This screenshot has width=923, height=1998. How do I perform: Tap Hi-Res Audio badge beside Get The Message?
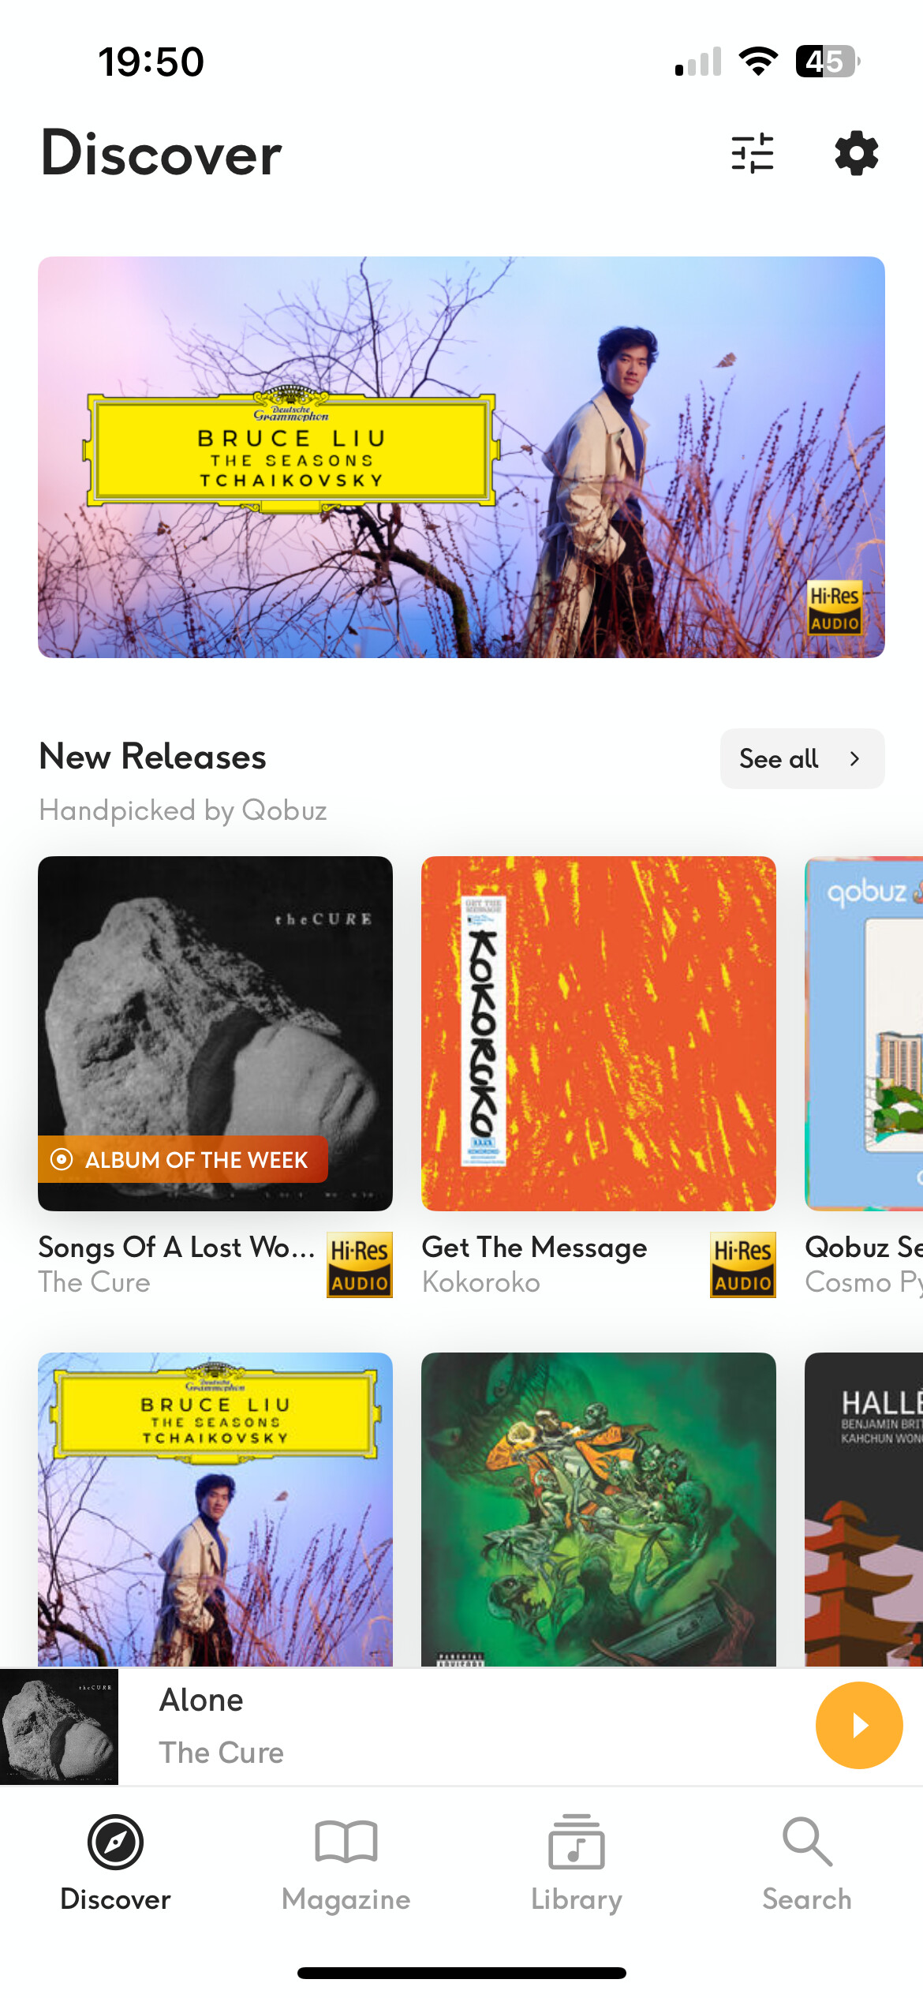(743, 1265)
